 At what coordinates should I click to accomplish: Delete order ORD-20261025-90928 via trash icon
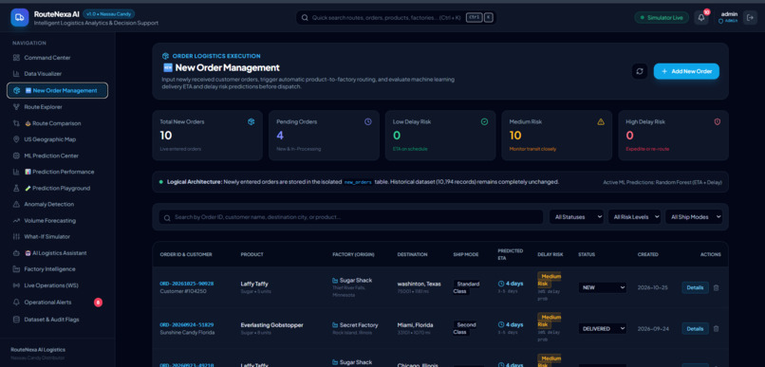point(716,287)
